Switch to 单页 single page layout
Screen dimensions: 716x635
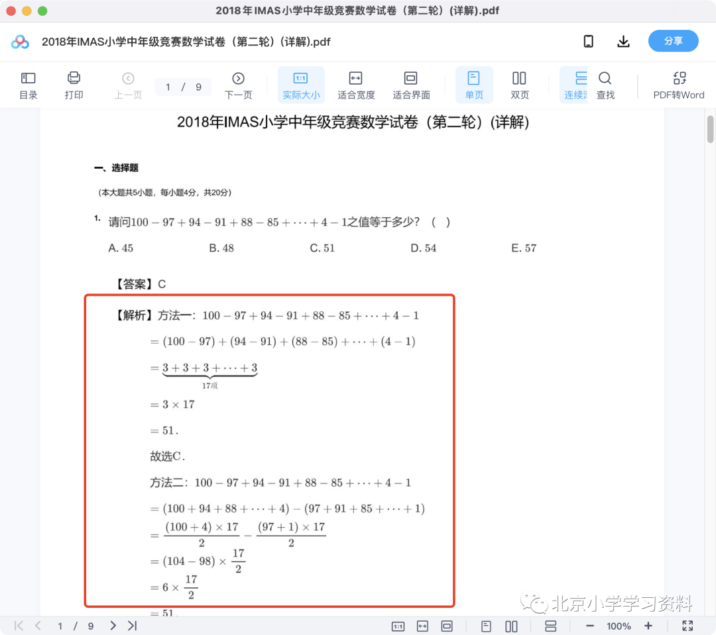tap(474, 85)
